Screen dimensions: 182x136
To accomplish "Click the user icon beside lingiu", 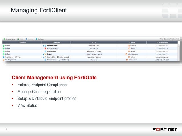I will (129, 49).
